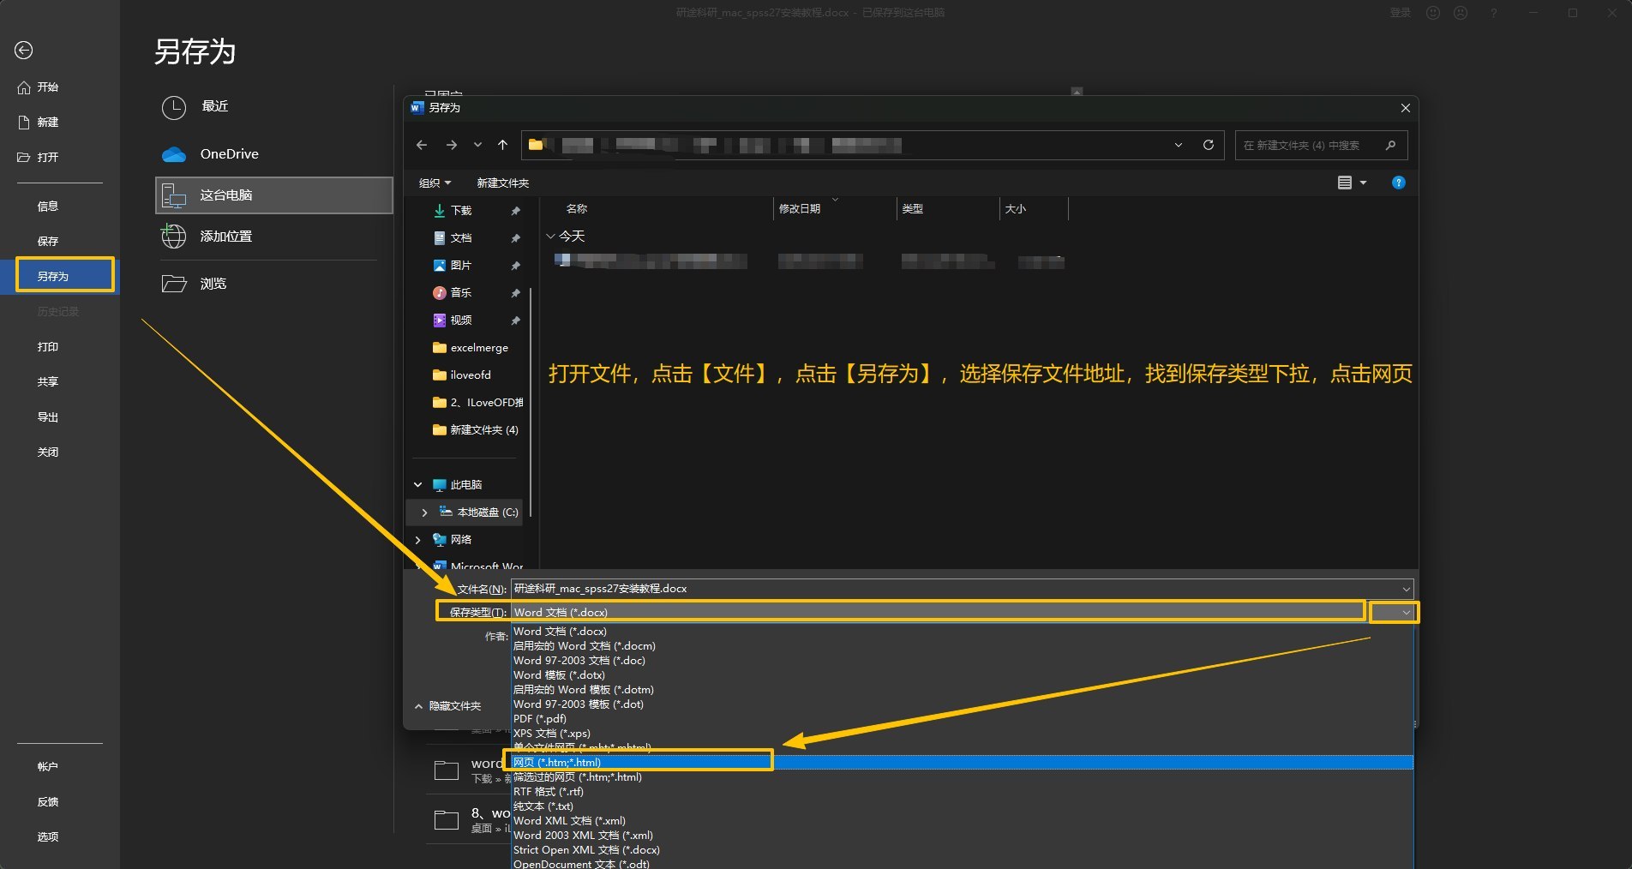Click the file name input field

(x=955, y=589)
